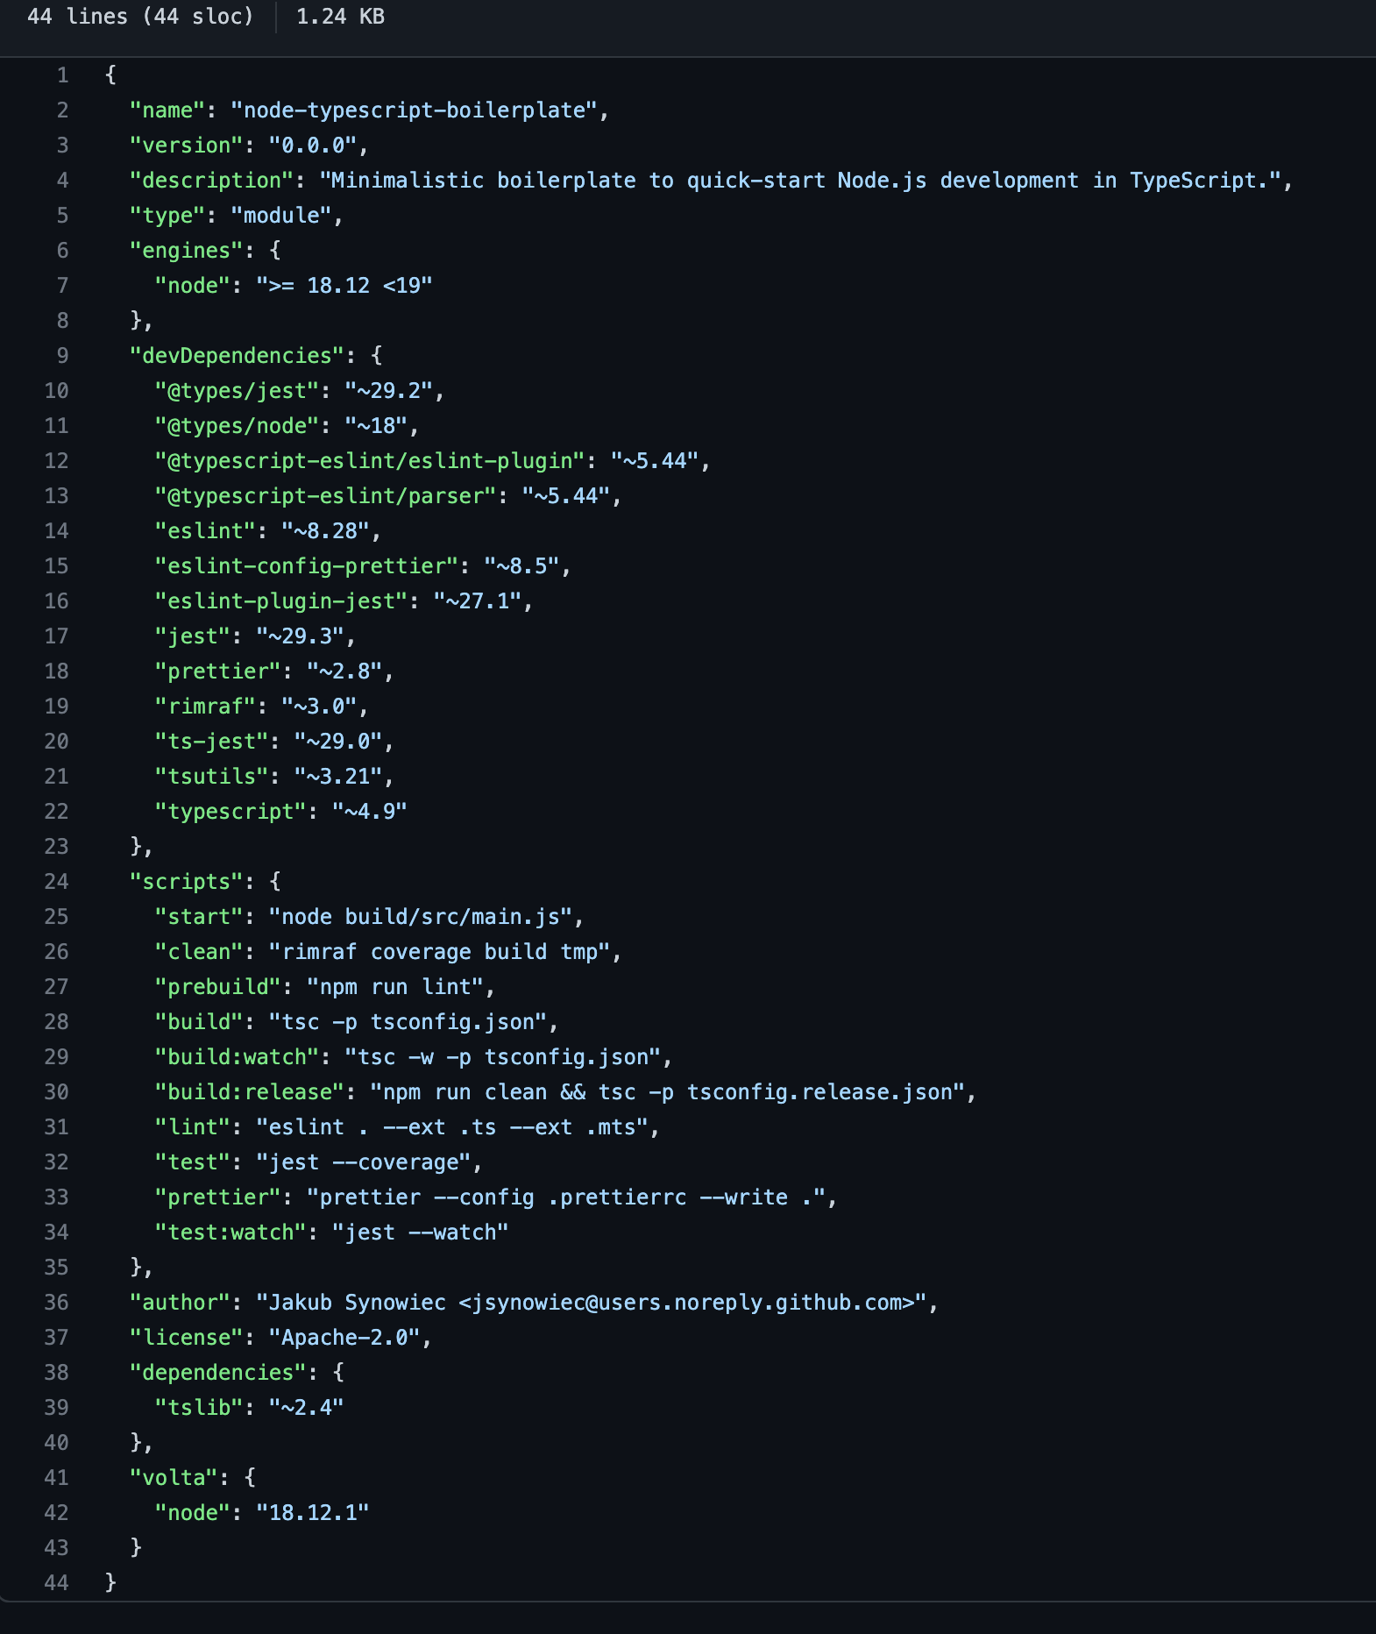The image size is (1376, 1634).
Task: Select line number 9 in gutter
Action: (62, 356)
